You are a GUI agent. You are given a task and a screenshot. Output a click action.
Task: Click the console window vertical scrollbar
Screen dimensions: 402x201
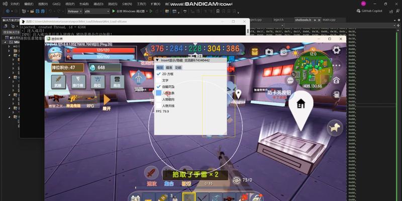(248, 31)
